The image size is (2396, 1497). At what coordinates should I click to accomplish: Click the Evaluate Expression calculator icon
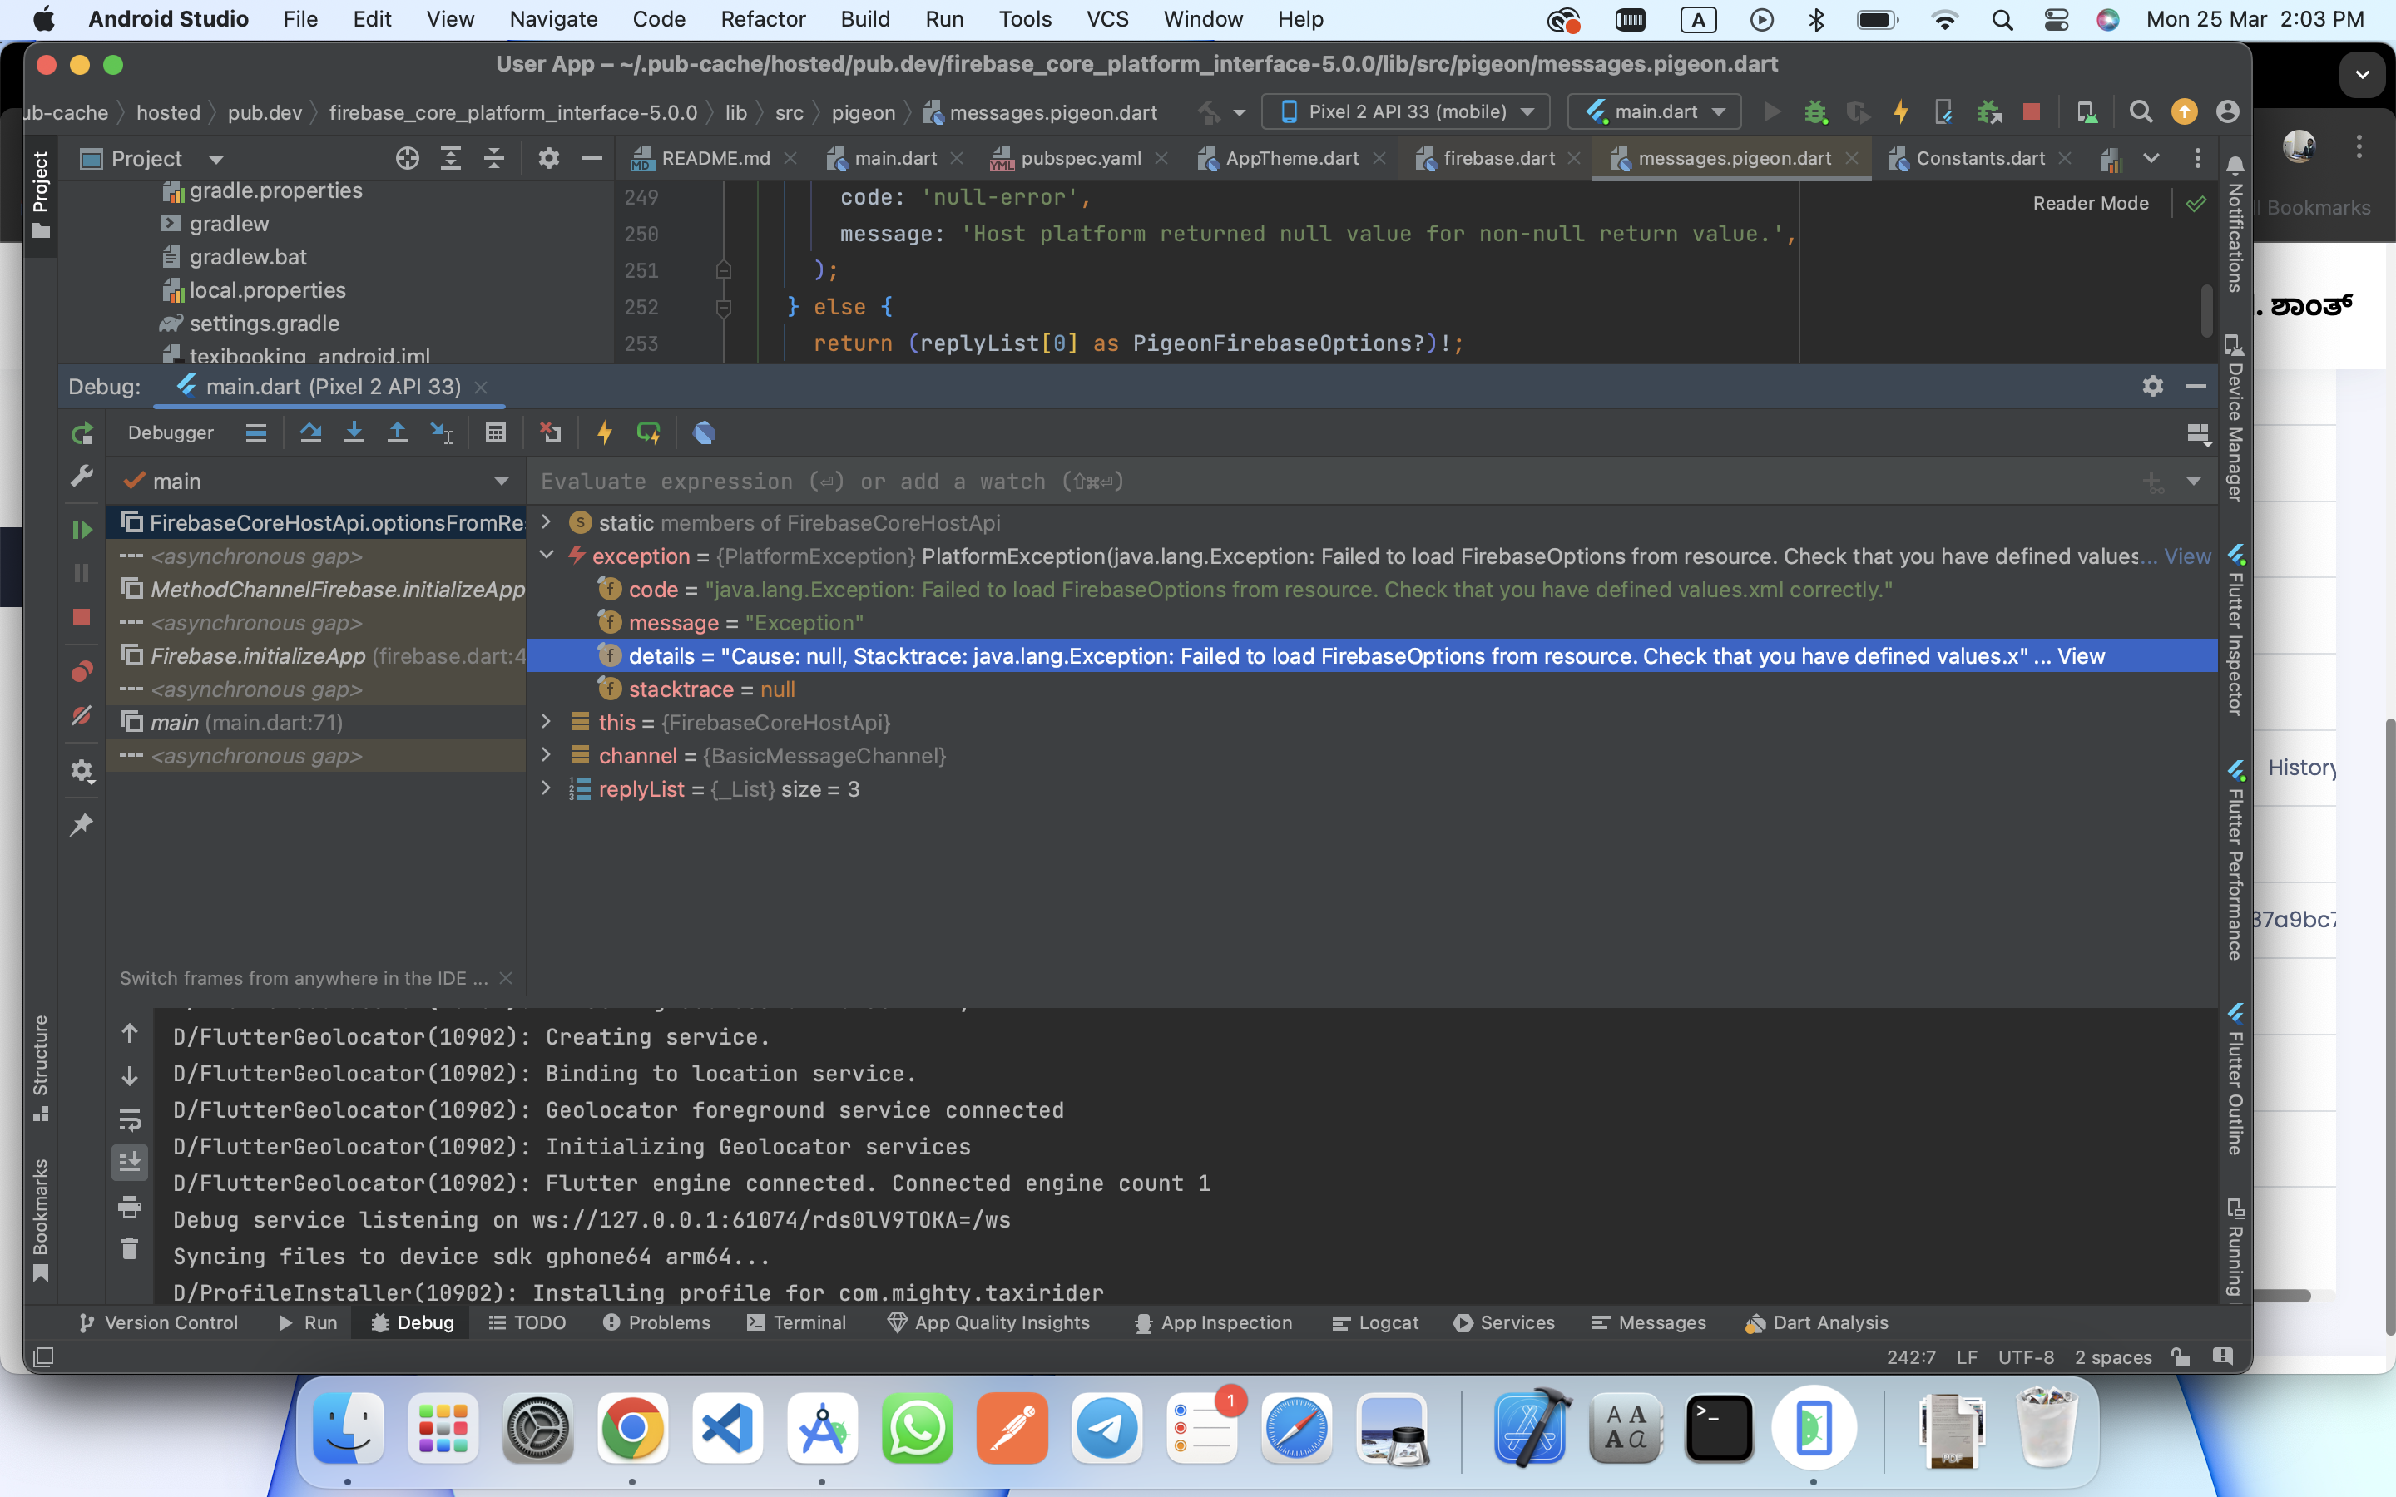pos(495,432)
